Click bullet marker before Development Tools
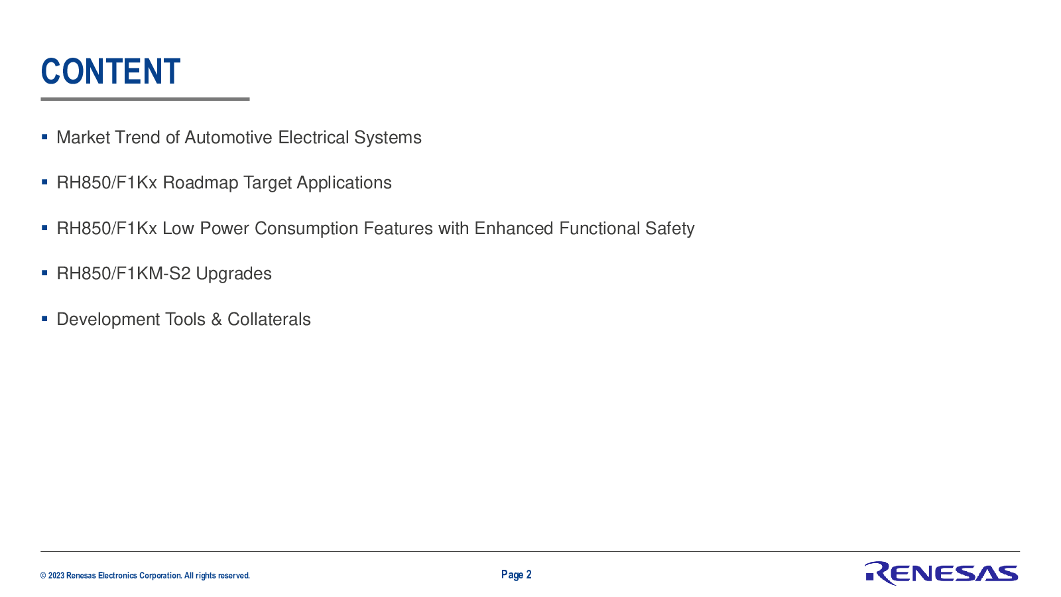 click(x=44, y=319)
